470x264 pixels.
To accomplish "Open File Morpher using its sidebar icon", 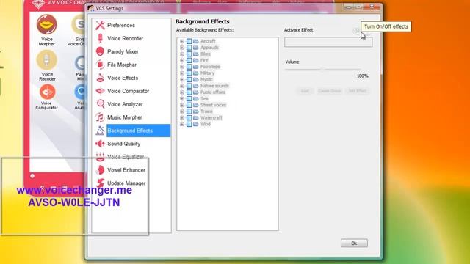I will [100, 65].
